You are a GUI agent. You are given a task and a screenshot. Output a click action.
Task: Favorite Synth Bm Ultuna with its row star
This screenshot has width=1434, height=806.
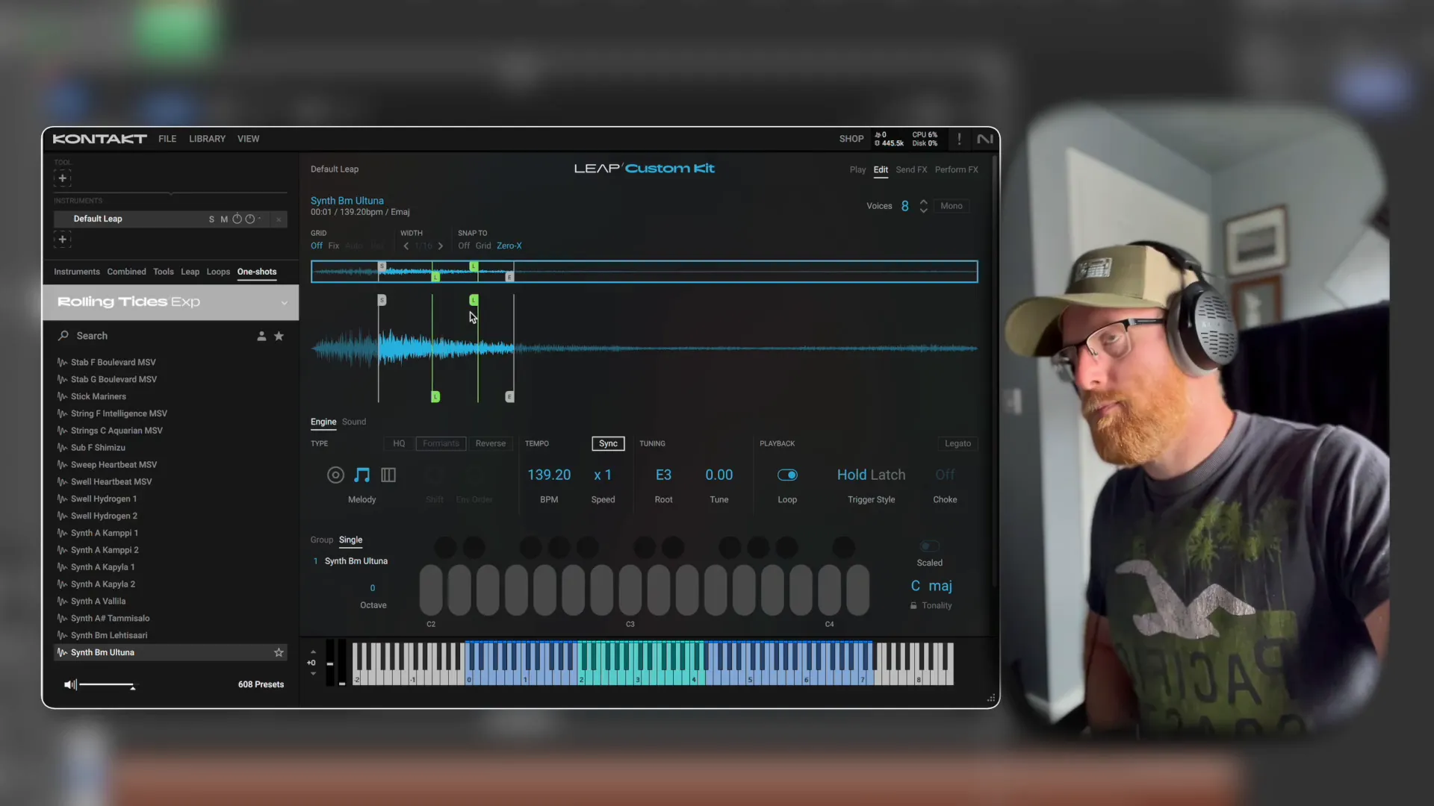coord(279,652)
